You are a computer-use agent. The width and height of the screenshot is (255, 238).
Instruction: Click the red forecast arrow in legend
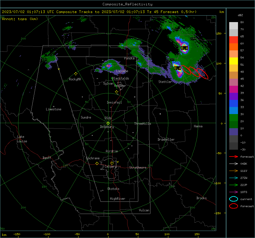(x=233, y=156)
